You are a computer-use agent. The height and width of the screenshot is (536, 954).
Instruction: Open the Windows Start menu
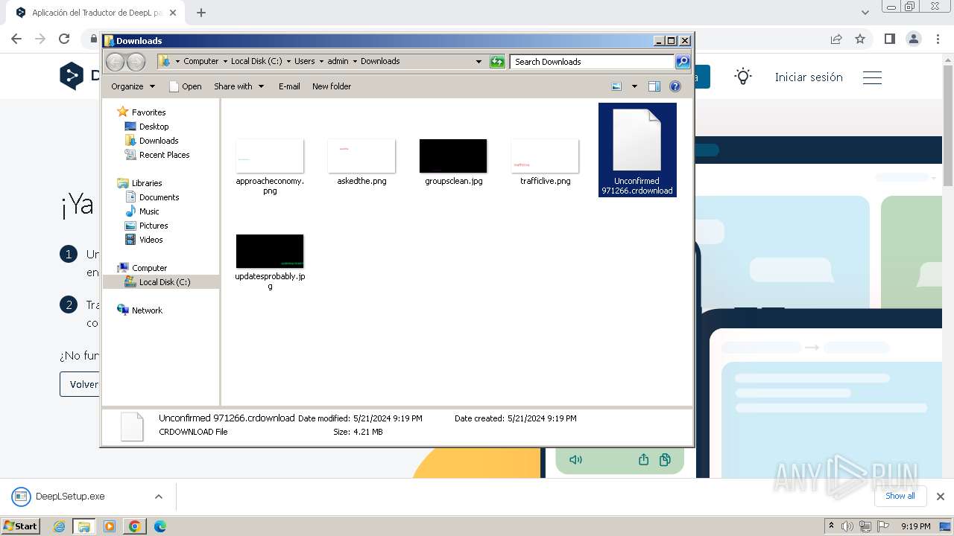coord(21,526)
